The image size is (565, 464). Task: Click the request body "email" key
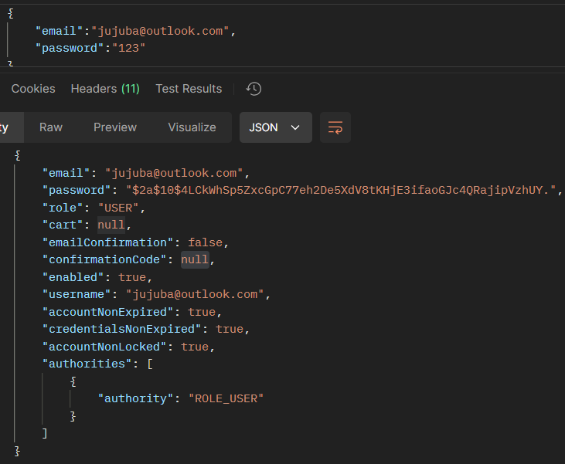coord(59,31)
